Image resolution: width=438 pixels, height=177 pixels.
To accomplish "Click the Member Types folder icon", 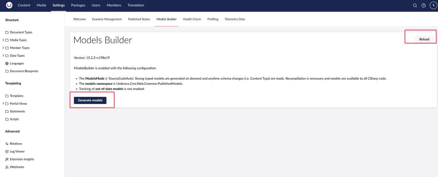I will 7,48.
